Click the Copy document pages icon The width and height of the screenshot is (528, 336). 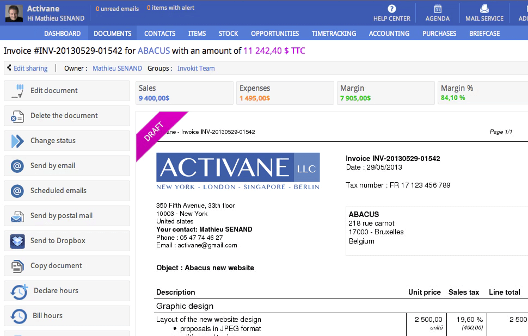17,266
